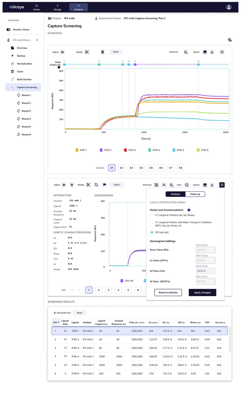The width and height of the screenshot is (241, 404).
Task: Select Off rate (kd) model
Action: [152, 232]
